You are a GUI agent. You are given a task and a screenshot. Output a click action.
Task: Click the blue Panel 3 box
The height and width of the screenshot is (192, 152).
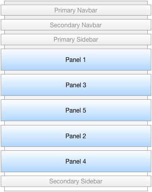point(76,85)
